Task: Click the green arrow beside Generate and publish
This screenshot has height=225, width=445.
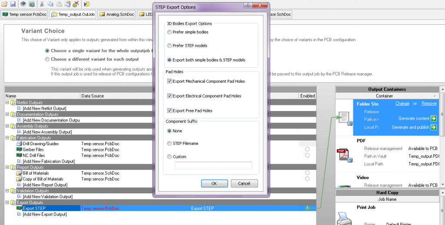Action: [433, 127]
